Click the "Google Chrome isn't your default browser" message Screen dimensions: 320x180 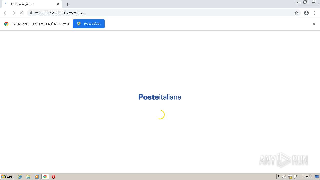[41, 24]
